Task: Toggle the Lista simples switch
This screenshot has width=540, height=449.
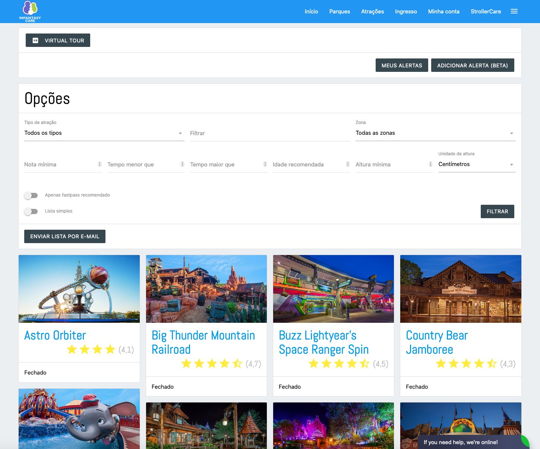Action: click(x=31, y=211)
